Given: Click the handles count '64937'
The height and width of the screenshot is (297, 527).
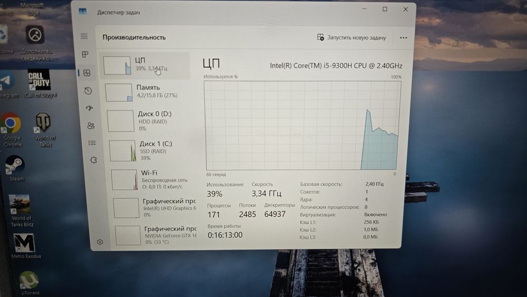Looking at the screenshot, I should point(275,214).
